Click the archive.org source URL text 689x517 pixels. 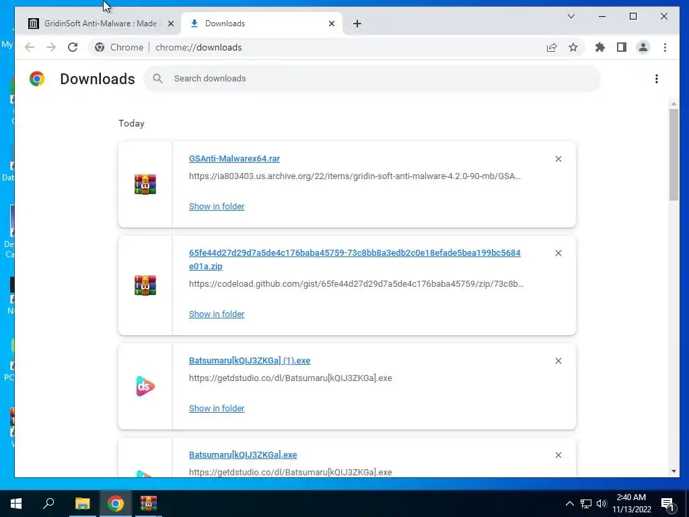point(355,176)
